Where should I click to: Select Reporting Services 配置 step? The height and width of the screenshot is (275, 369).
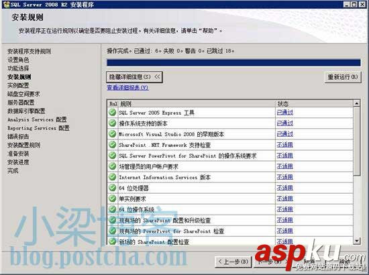(39, 128)
